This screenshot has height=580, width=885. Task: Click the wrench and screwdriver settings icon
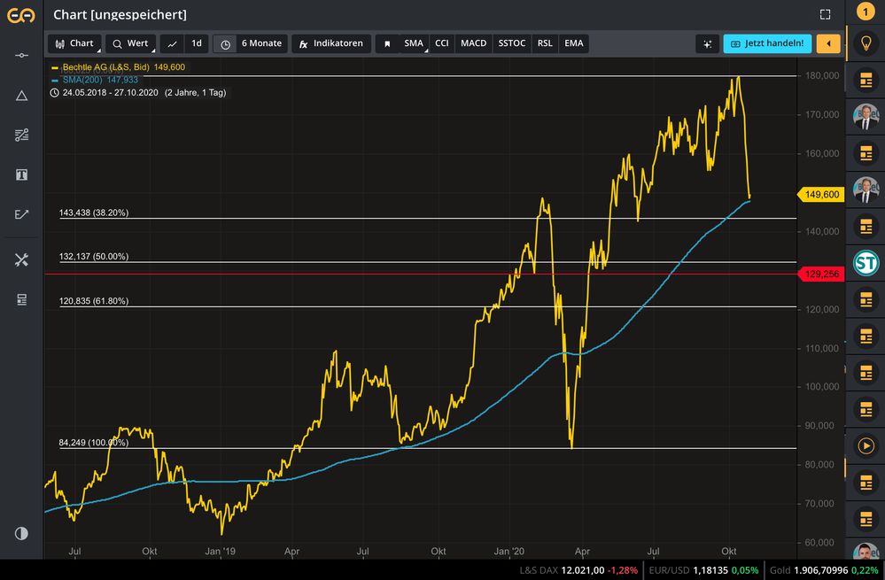point(21,259)
